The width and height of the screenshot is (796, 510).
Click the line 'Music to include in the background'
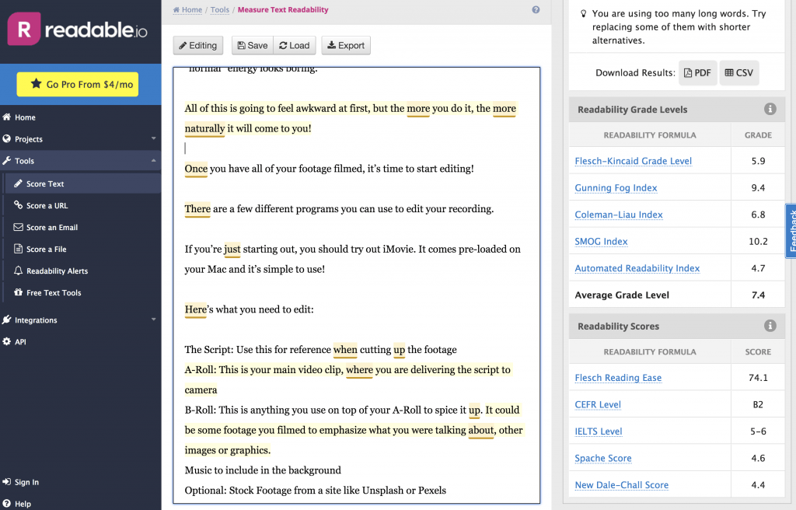tap(263, 470)
